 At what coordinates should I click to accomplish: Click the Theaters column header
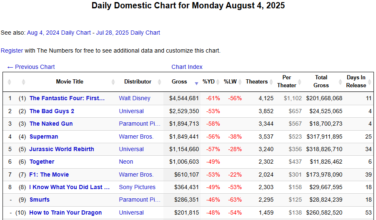pyautogui.click(x=257, y=82)
